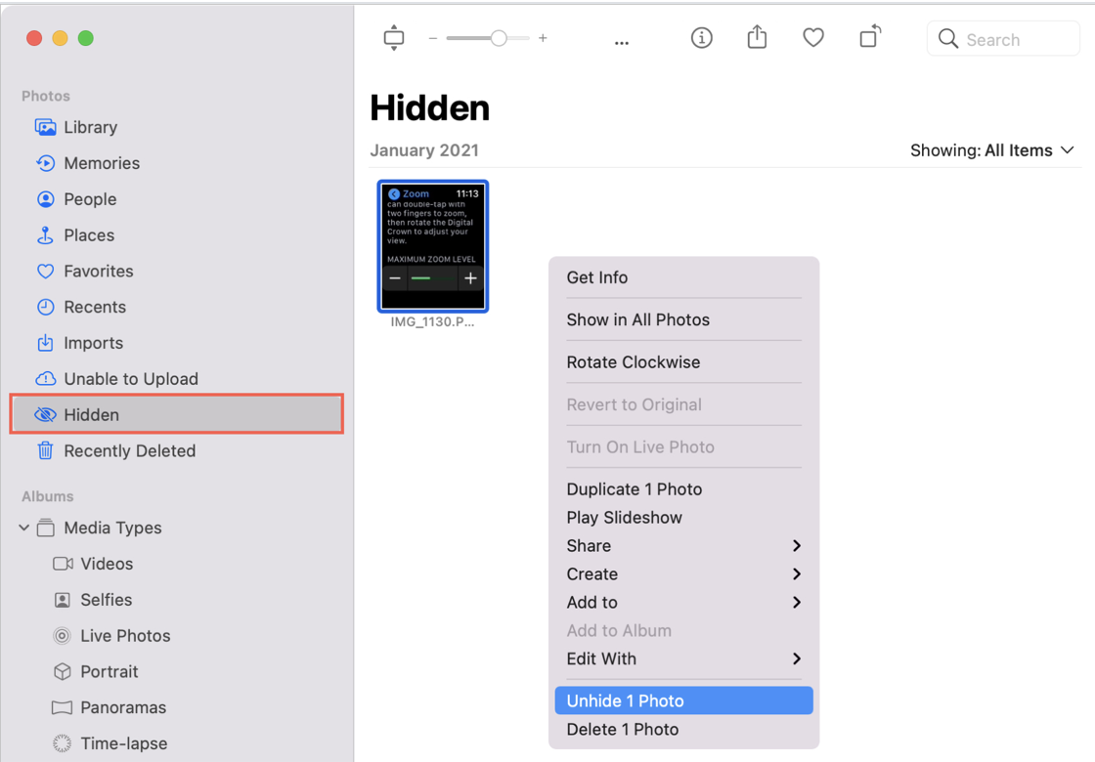This screenshot has height=762, width=1095.
Task: Choose Delete 1 Photo from context menu
Action: [x=623, y=729]
